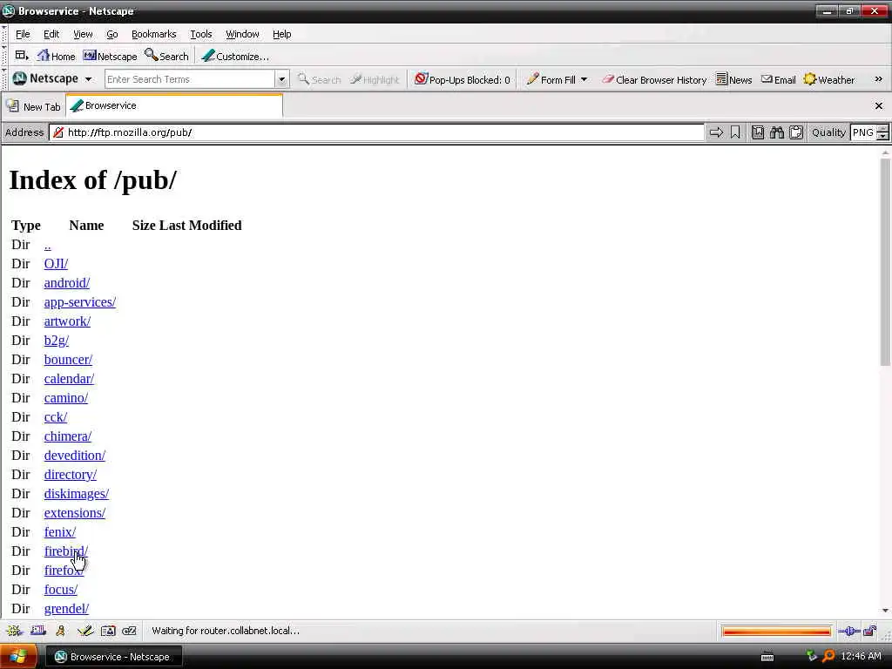Open the Edit menu
Screen dimensions: 892x669
pyautogui.click(x=51, y=34)
